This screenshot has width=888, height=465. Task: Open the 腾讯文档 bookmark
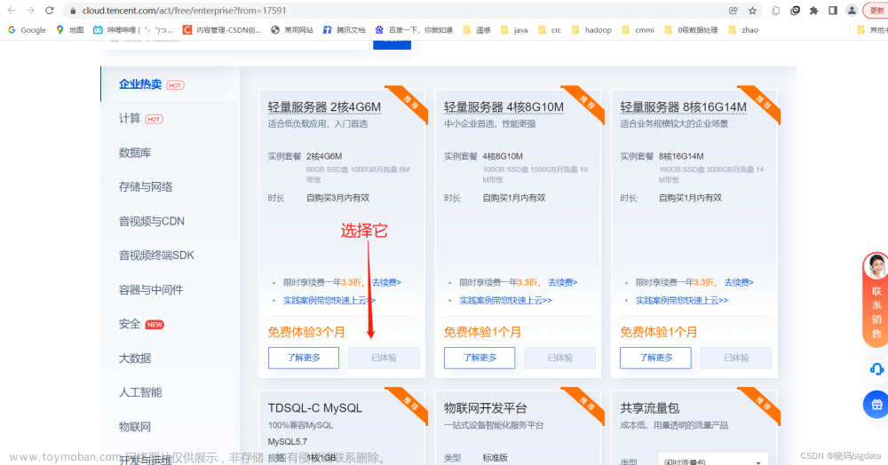click(x=345, y=30)
